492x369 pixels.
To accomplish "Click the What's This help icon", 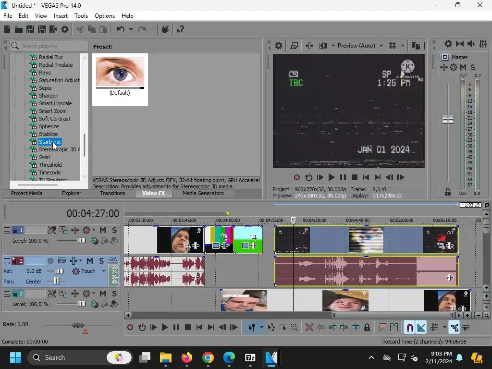I will point(180,29).
